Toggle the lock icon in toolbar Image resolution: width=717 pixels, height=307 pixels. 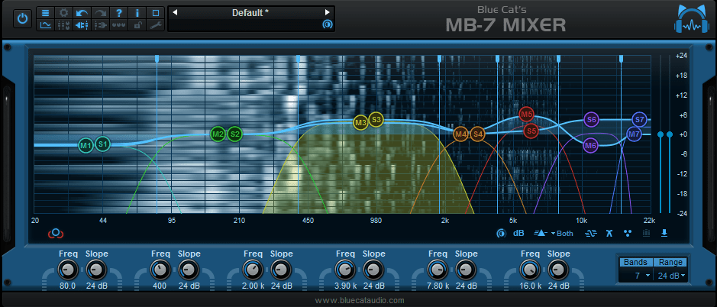click(x=137, y=25)
